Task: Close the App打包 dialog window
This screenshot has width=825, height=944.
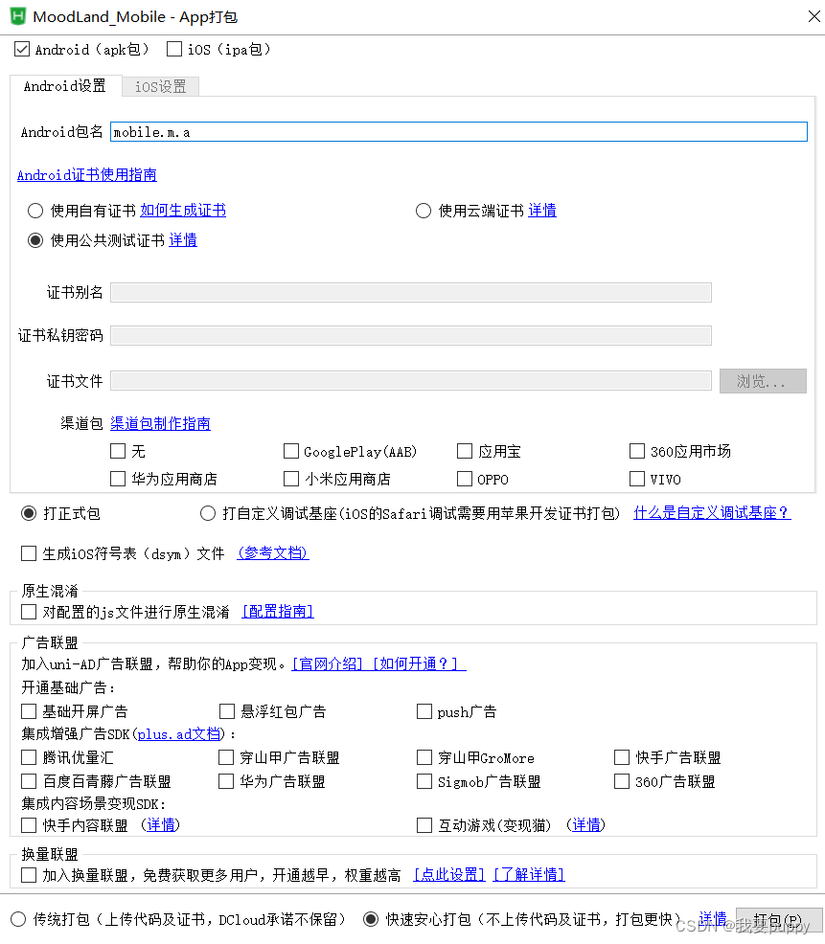Action: [814, 16]
